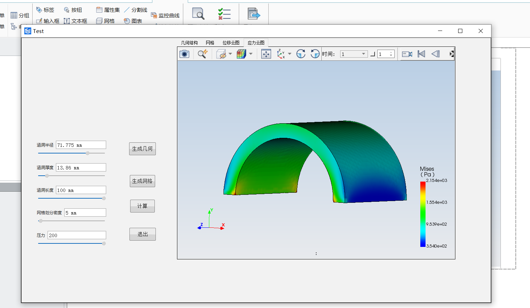Click the frame number spinbox stepper arrows
Screen dimensions: 530x308
tap(391, 54)
